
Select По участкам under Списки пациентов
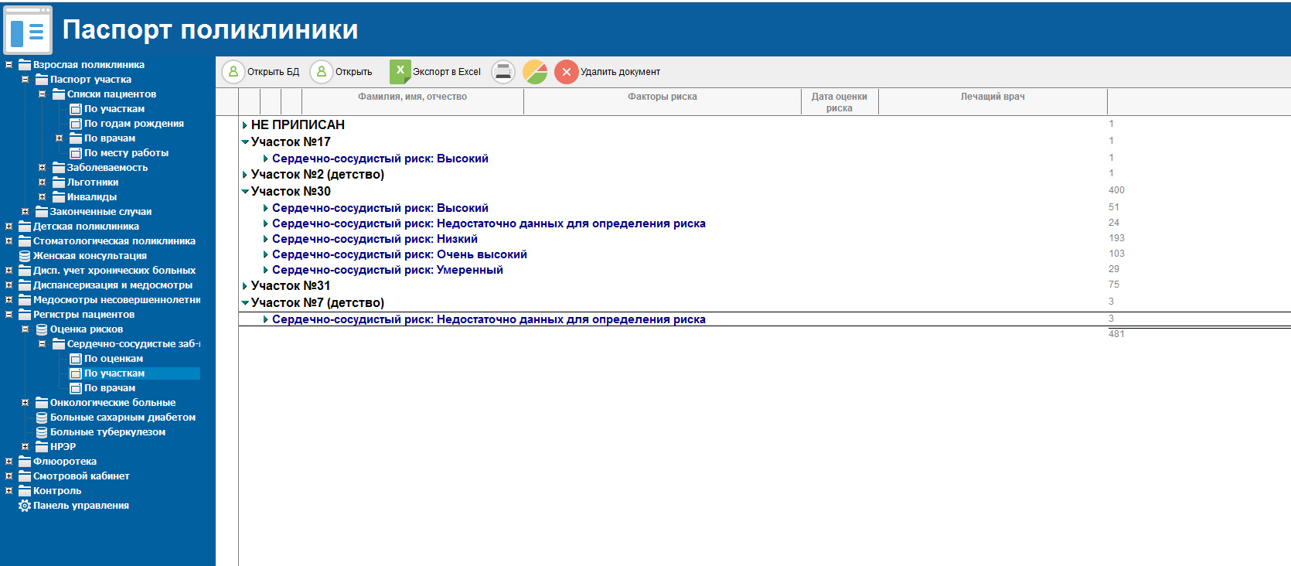[114, 109]
